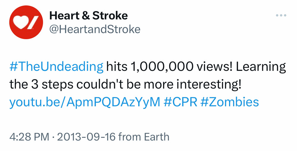View the #Zombies hashtag feed
This screenshot has width=297, height=151.
[230, 102]
